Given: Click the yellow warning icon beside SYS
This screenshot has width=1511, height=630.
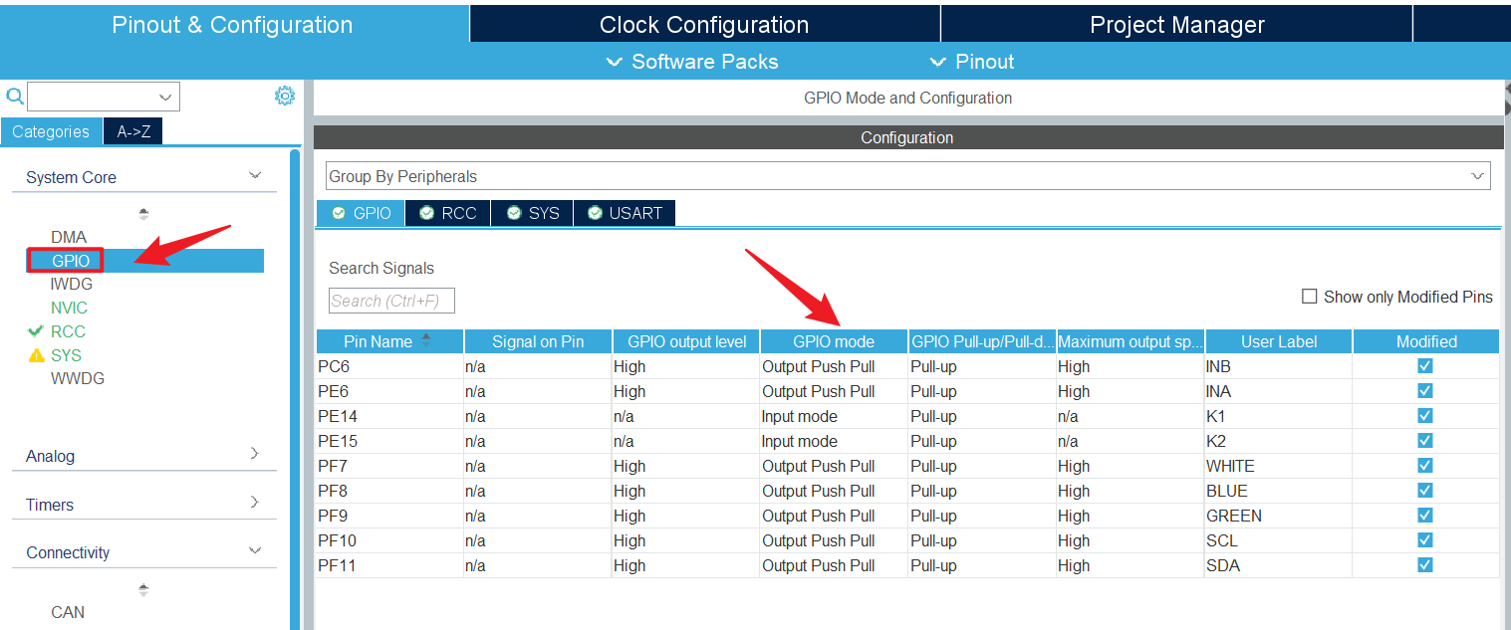Looking at the screenshot, I should (36, 355).
